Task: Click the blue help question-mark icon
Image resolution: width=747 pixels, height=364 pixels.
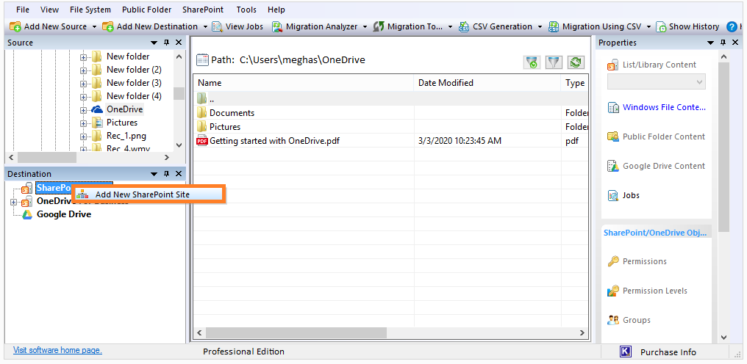Action: pyautogui.click(x=732, y=26)
